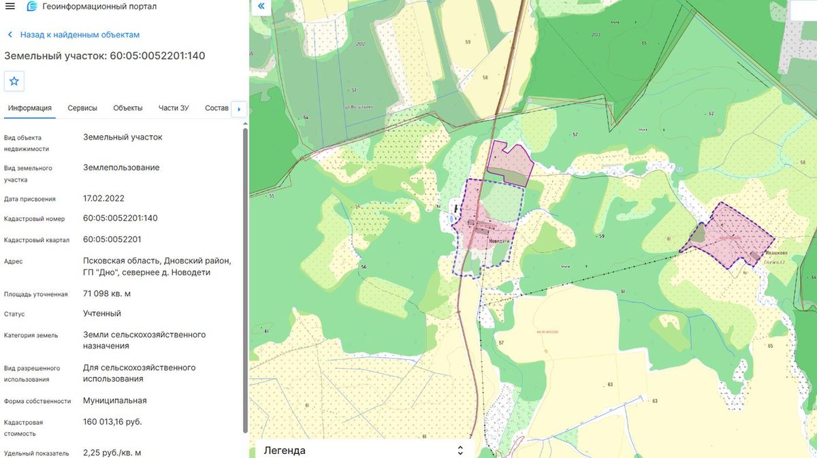Viewport: 817px width, 458px height.
Task: Go back via Назад к найденным объектам
Action: tap(74, 35)
